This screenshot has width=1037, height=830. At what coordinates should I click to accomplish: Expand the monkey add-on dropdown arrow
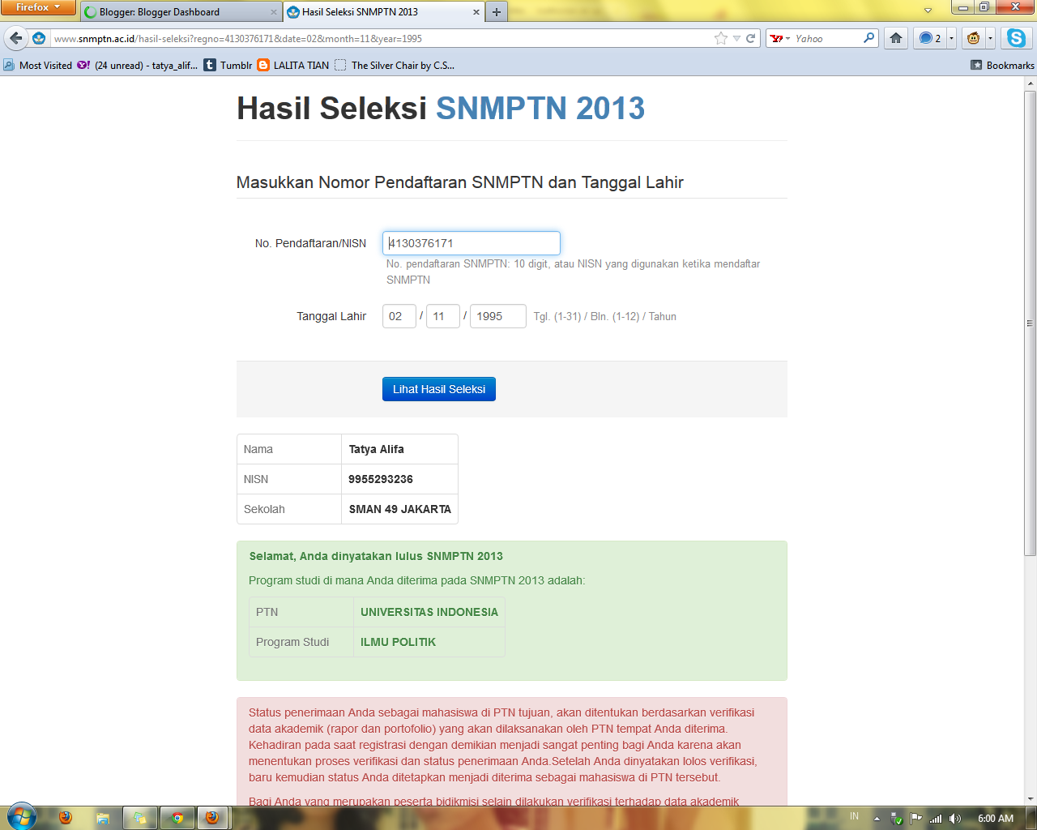[990, 38]
